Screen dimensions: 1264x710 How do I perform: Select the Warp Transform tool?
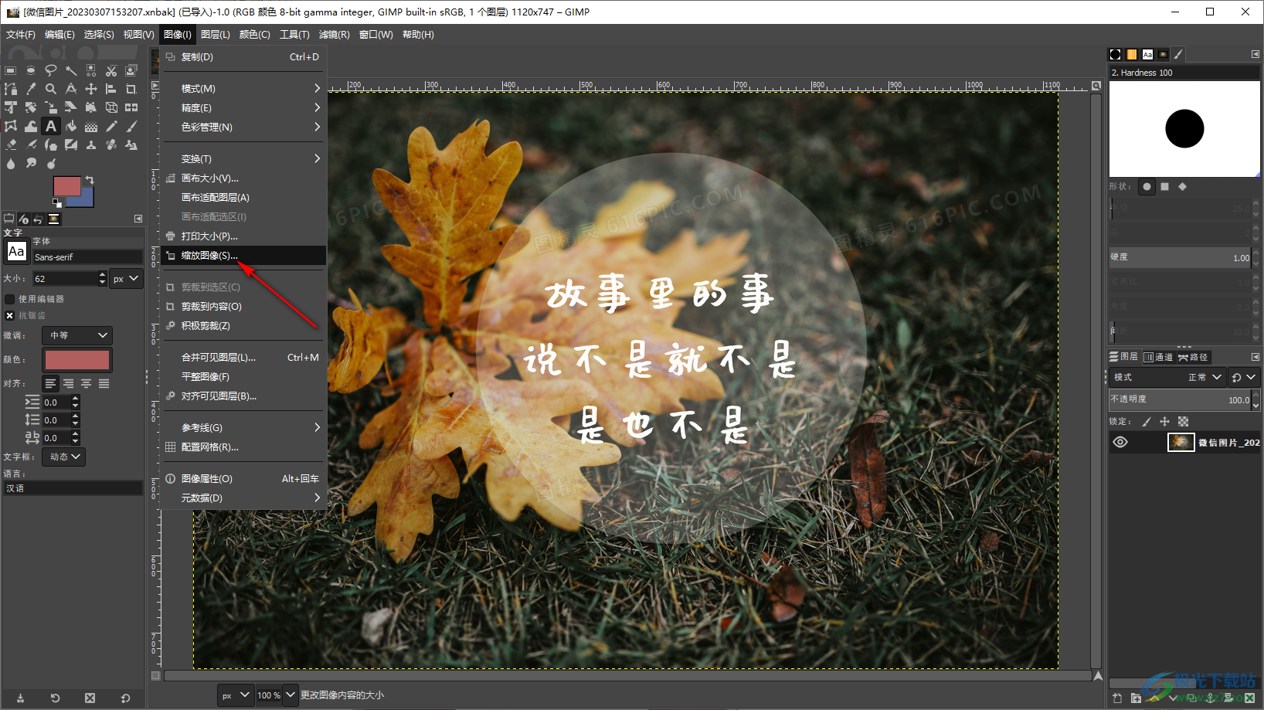[x=31, y=126]
